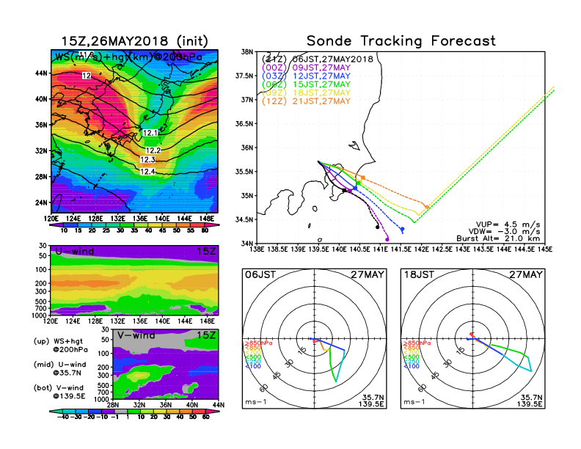Click the blue square burst marker on the track
This screenshot has height=449, width=581.
coord(355,189)
